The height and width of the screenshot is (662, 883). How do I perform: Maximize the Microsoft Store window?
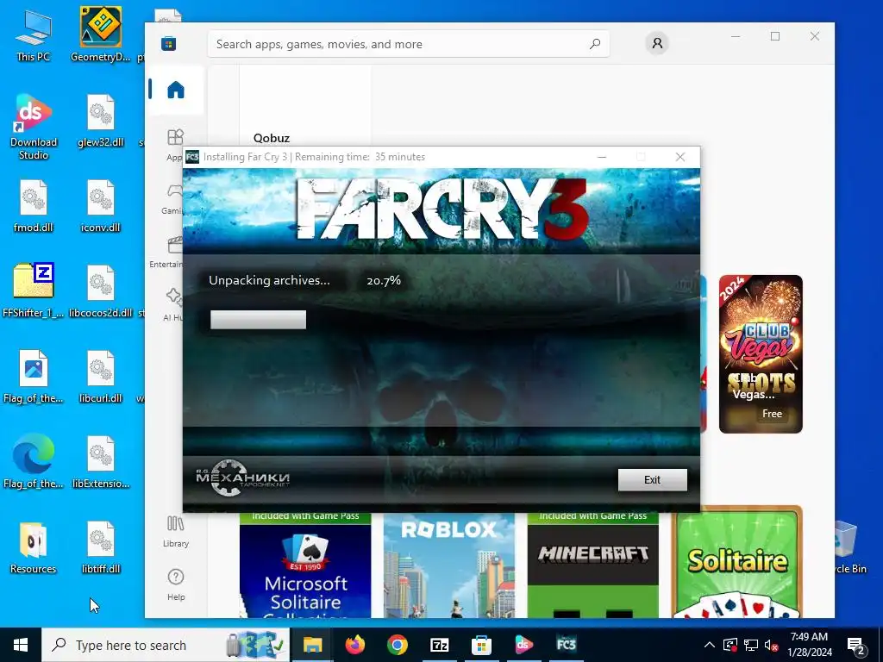(x=775, y=36)
